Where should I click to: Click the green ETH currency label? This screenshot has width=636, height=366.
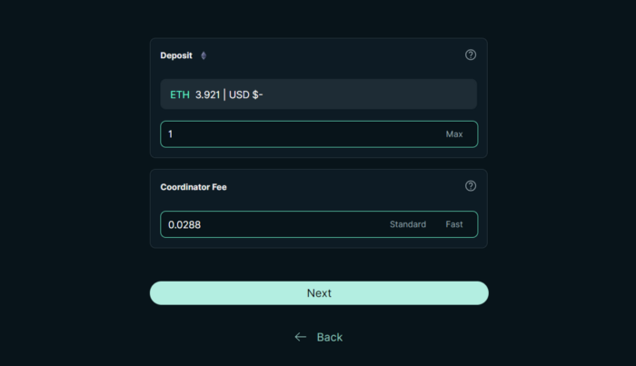coord(180,94)
